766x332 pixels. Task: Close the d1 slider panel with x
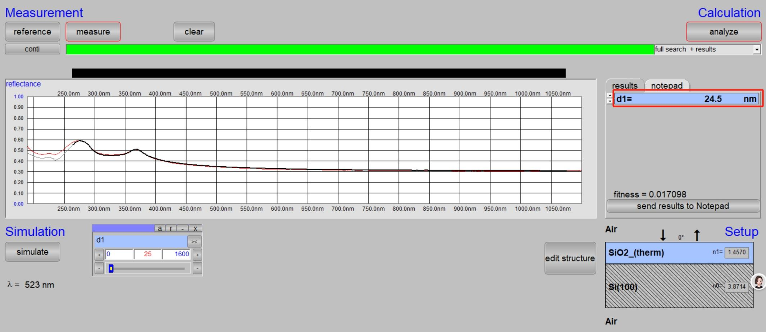(195, 229)
